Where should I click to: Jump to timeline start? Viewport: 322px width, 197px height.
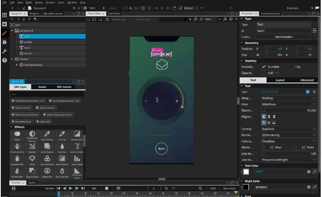pos(58,188)
